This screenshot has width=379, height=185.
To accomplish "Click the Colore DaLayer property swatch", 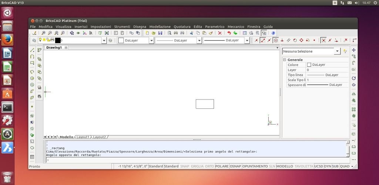I will [309, 65].
